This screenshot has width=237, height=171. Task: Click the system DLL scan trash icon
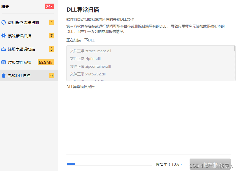pyautogui.click(x=4, y=75)
